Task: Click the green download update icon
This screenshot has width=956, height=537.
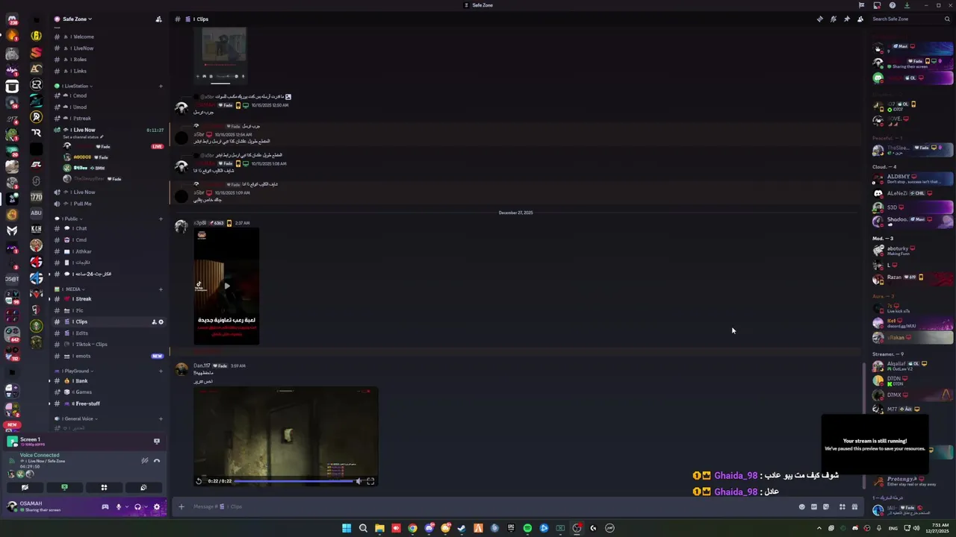Action: 907,5
